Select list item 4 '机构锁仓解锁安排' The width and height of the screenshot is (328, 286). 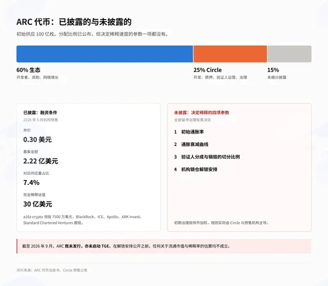pyautogui.click(x=195, y=170)
